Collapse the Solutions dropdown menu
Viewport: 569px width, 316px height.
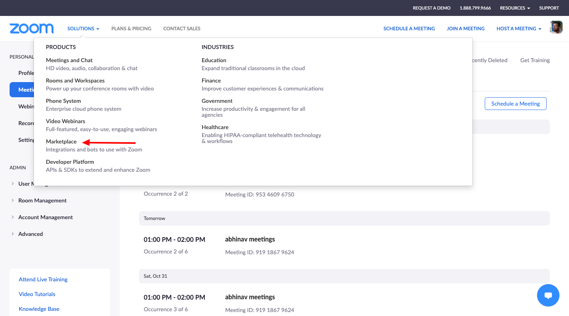83,29
